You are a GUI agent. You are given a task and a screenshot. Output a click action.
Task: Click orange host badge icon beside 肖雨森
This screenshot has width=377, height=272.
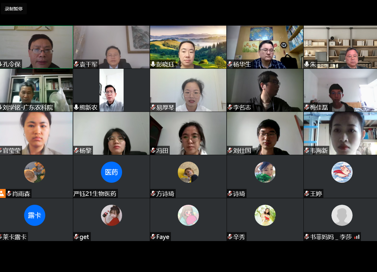click(x=2, y=193)
